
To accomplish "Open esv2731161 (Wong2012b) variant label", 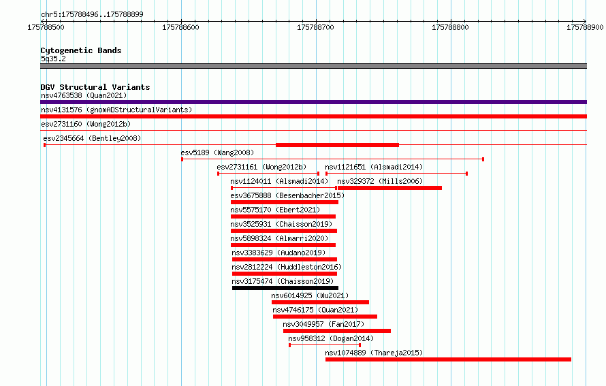I will [x=261, y=167].
